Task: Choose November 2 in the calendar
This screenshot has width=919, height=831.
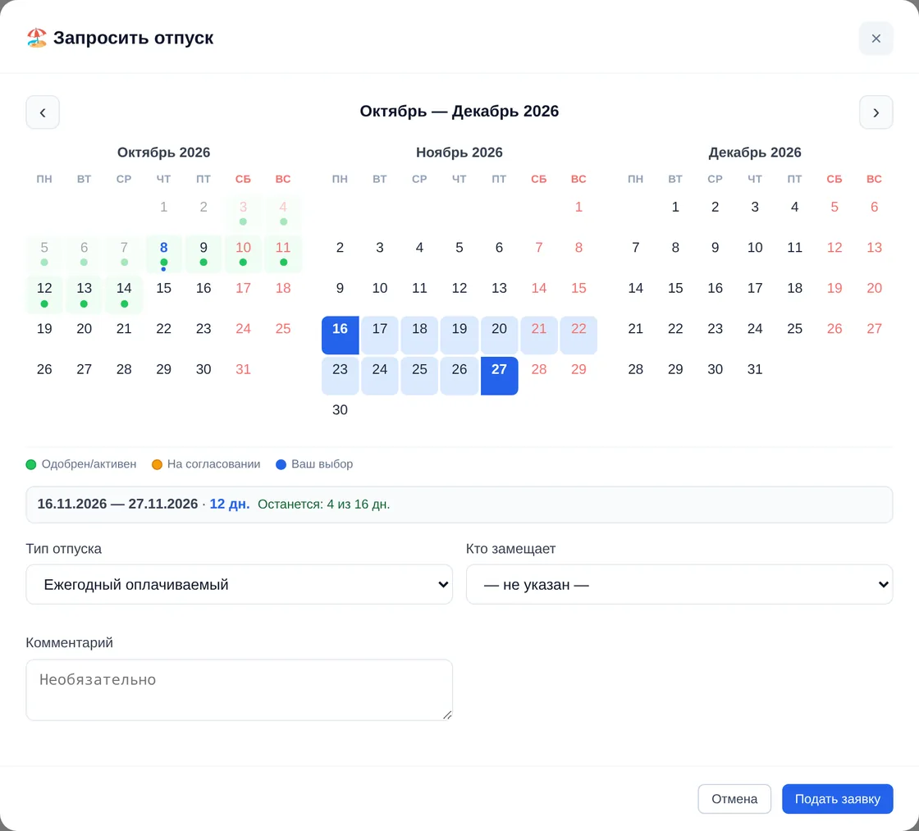Action: tap(340, 253)
